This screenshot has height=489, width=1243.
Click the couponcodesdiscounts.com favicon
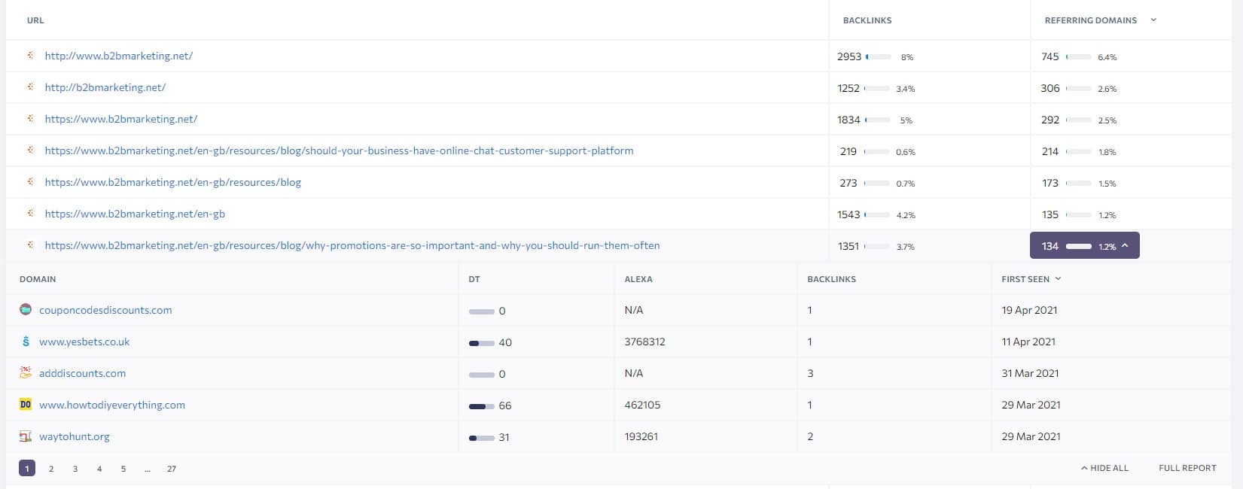pyautogui.click(x=26, y=310)
